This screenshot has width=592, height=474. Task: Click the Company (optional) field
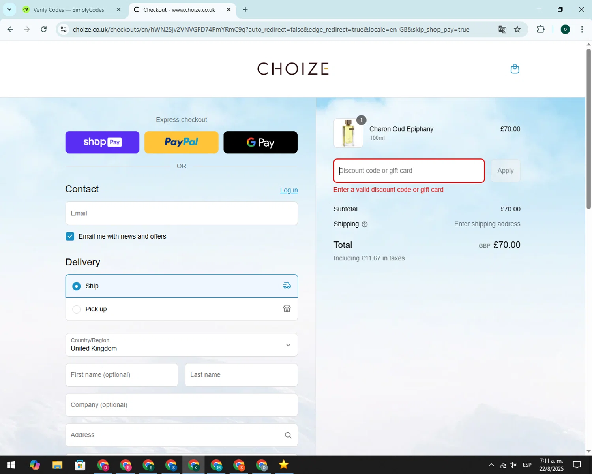pyautogui.click(x=182, y=405)
